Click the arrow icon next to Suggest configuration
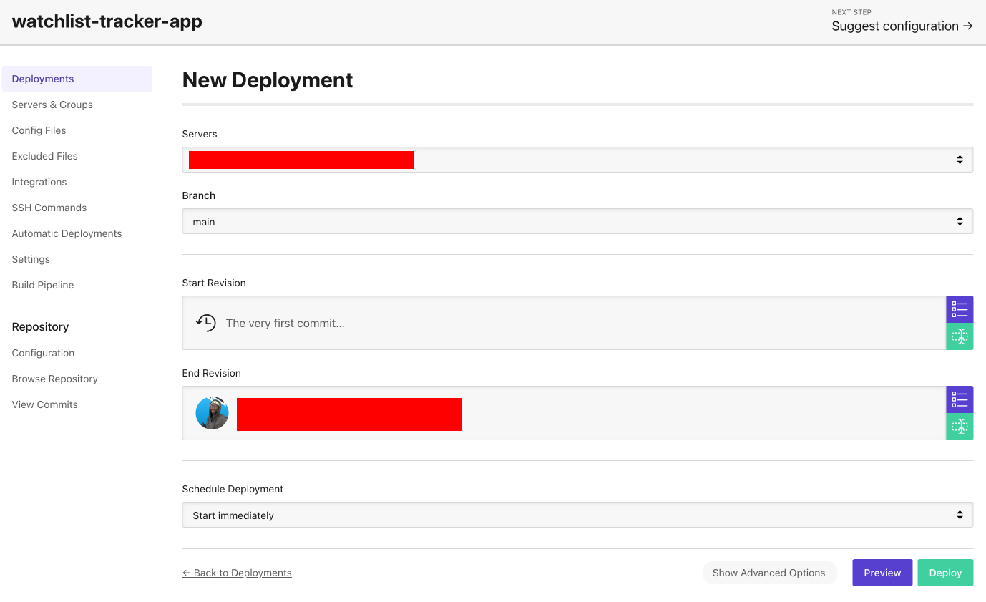The height and width of the screenshot is (602, 986). point(967,26)
